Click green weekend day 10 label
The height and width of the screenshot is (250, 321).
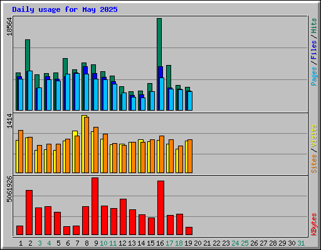[103, 243]
